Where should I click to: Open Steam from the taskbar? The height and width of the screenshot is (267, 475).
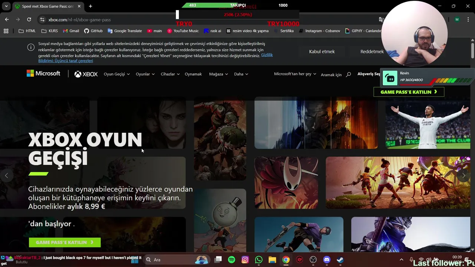pos(340,260)
